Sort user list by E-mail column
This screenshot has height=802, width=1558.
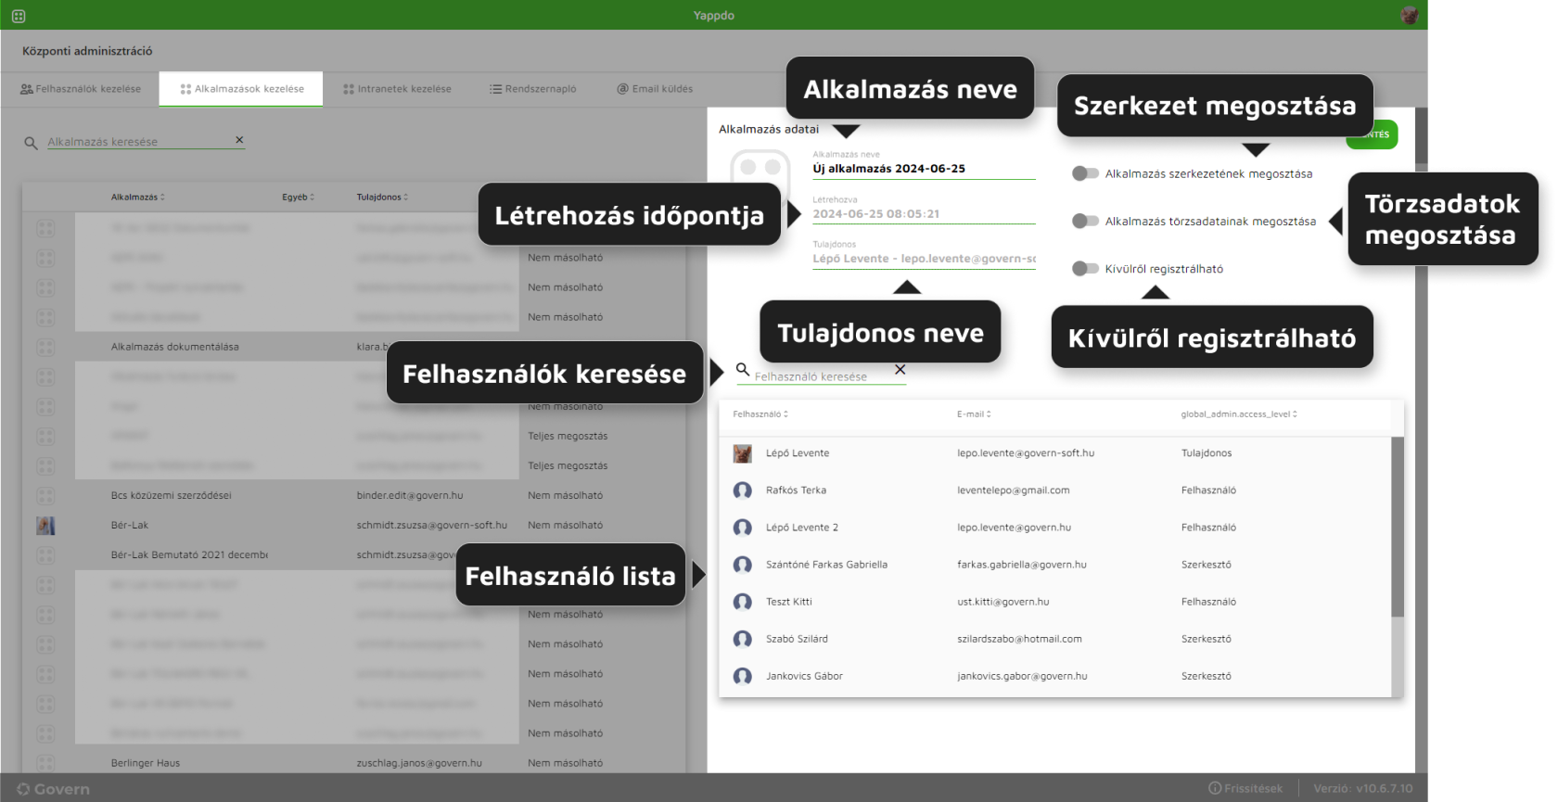click(x=974, y=414)
